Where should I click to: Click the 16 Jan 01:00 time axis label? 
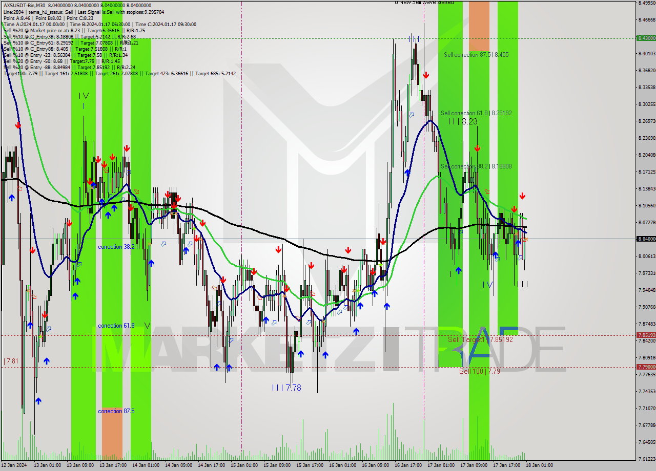[x=342, y=465]
